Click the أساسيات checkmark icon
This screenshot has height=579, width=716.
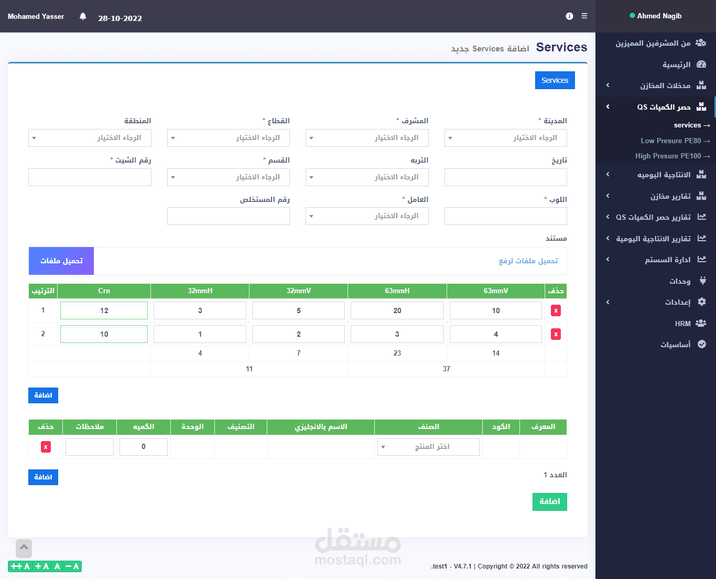coord(702,345)
